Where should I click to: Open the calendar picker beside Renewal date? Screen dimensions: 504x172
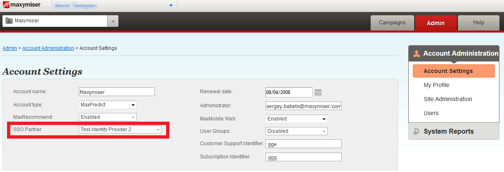point(318,92)
